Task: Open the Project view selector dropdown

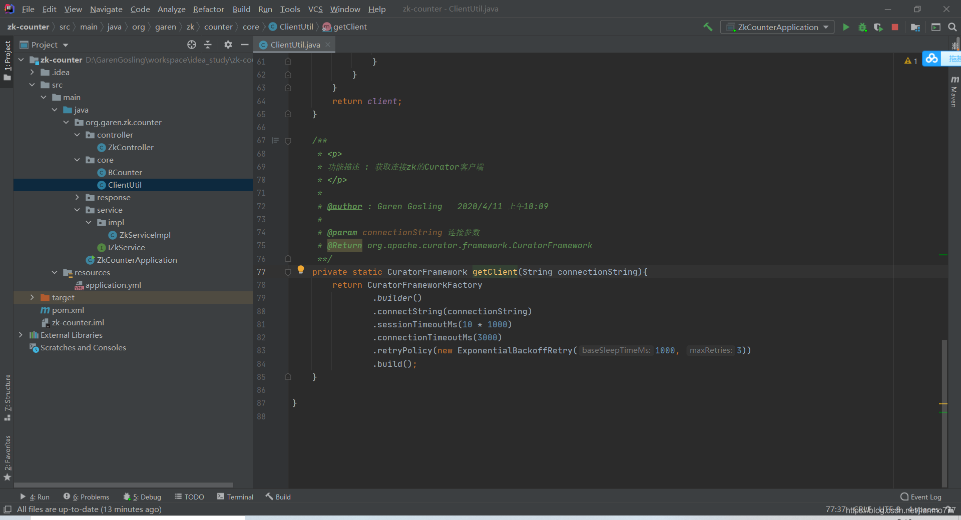Action: (44, 45)
